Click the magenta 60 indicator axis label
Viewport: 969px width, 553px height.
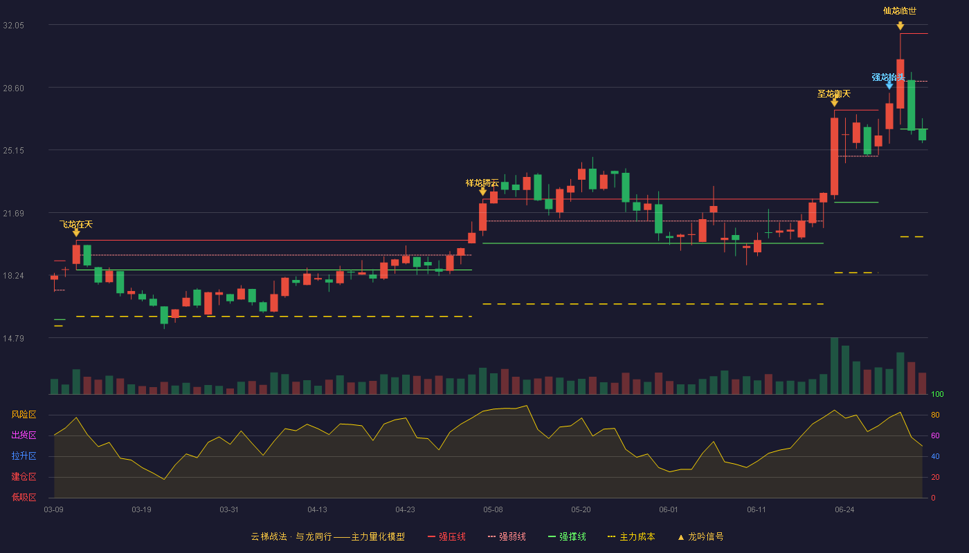click(935, 435)
